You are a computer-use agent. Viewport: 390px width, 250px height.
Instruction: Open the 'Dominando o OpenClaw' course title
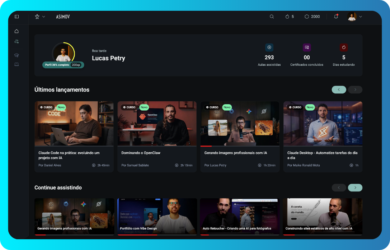(141, 153)
